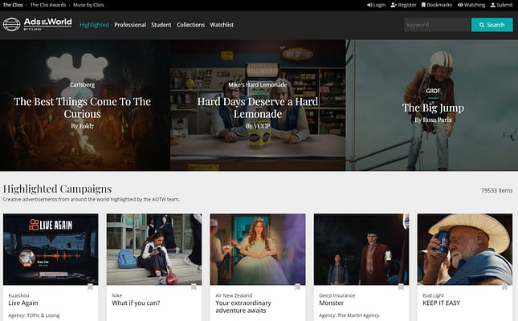Click the Ads of the World globe logo
Screen dimensions: 518x321
[11, 24]
